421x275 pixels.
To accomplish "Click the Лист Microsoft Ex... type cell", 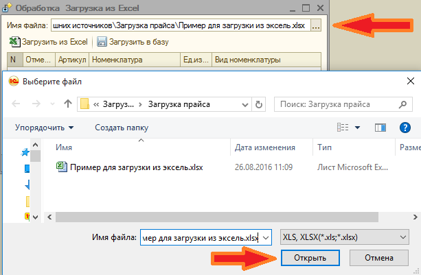I will point(352,167).
